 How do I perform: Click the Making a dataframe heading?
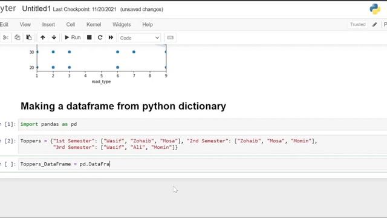pos(123,107)
